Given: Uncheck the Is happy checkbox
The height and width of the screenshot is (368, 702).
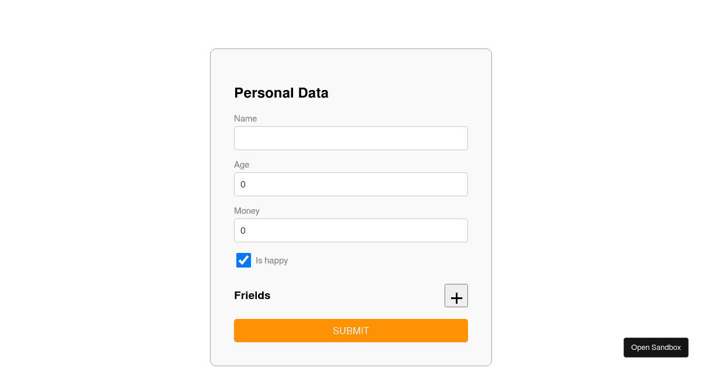Looking at the screenshot, I should click(x=243, y=261).
